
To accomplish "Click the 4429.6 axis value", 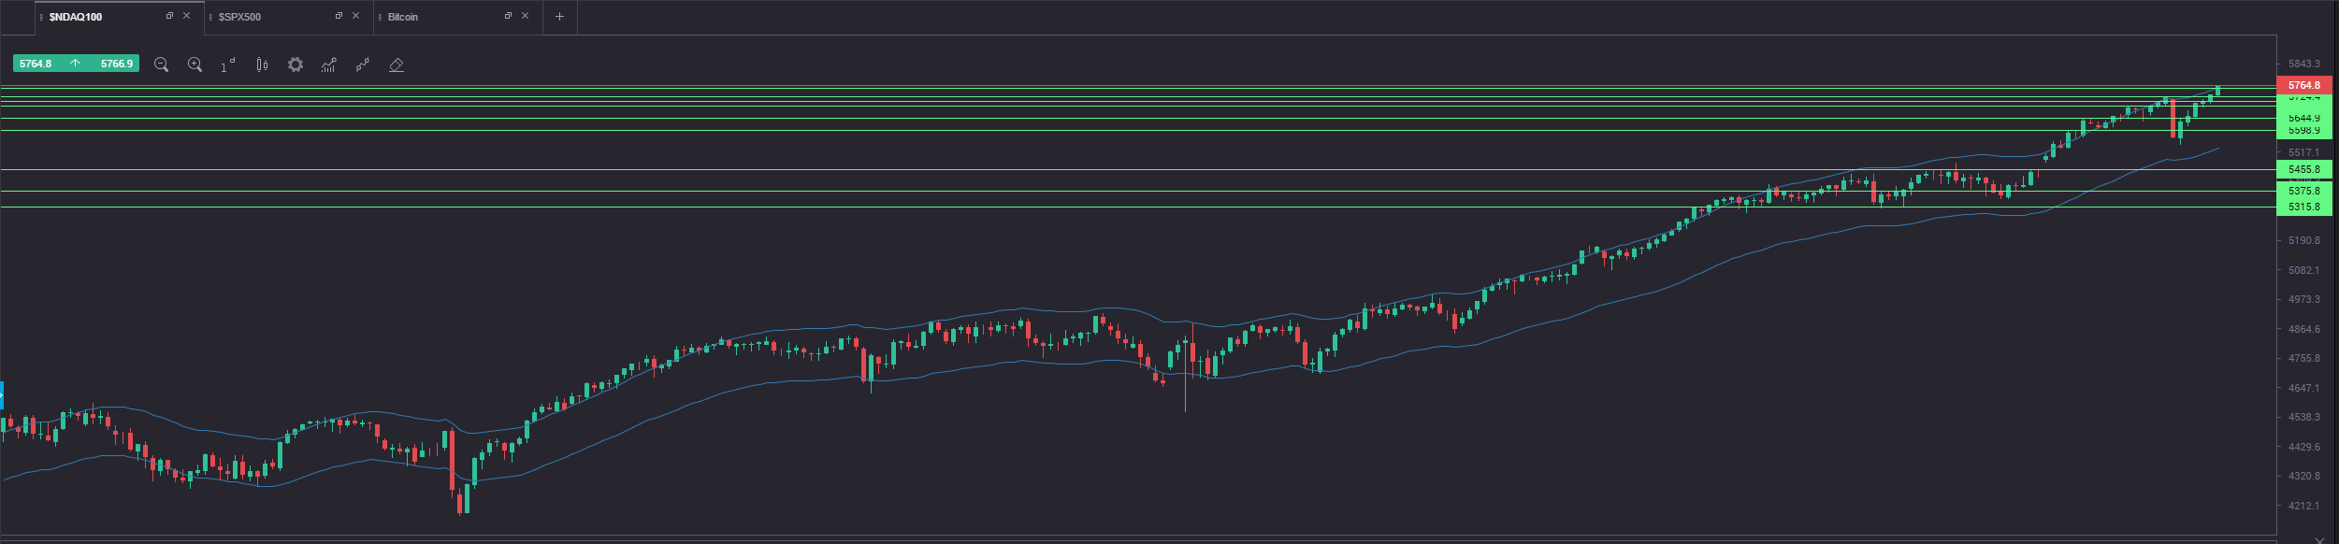I will pyautogui.click(x=2303, y=447).
